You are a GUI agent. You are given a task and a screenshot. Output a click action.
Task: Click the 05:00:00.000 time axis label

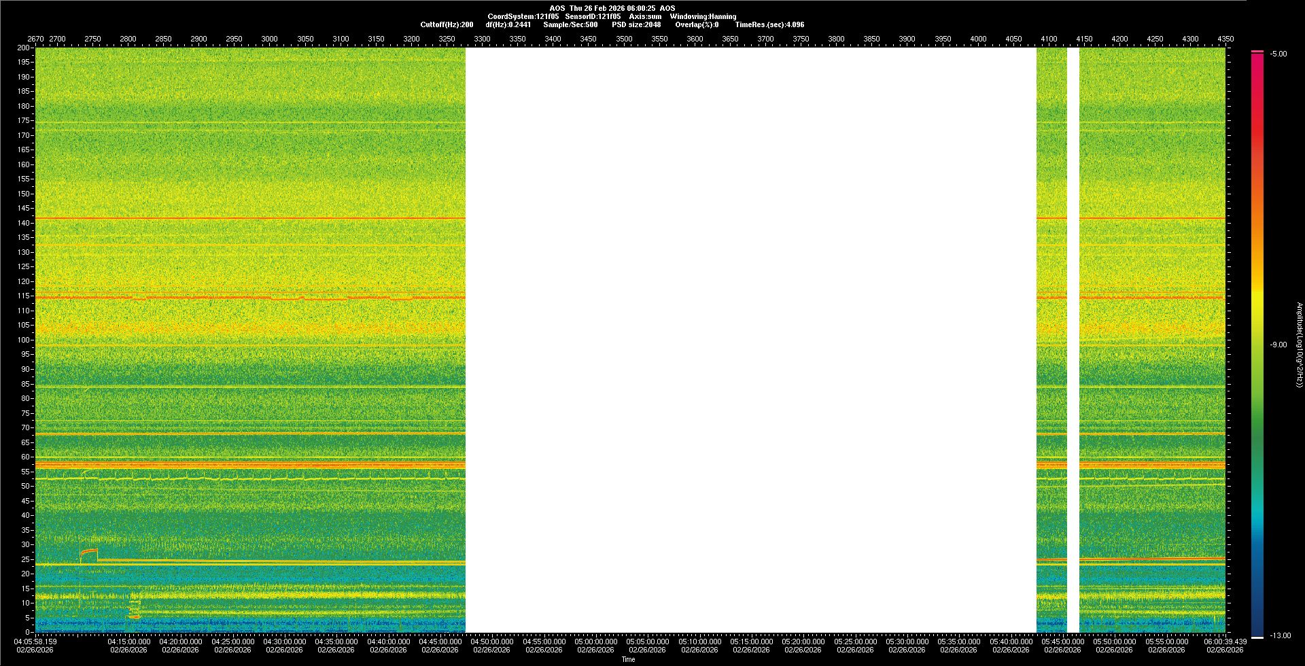pyautogui.click(x=595, y=641)
